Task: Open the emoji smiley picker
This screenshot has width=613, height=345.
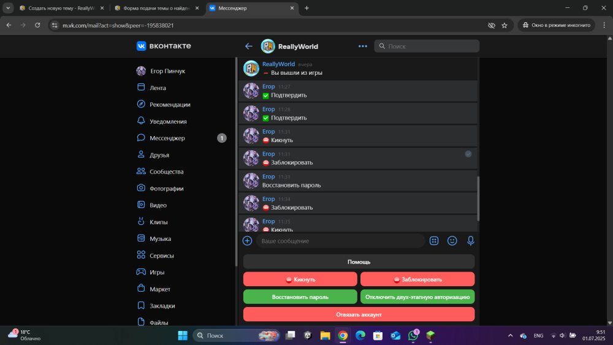Action: (x=452, y=241)
